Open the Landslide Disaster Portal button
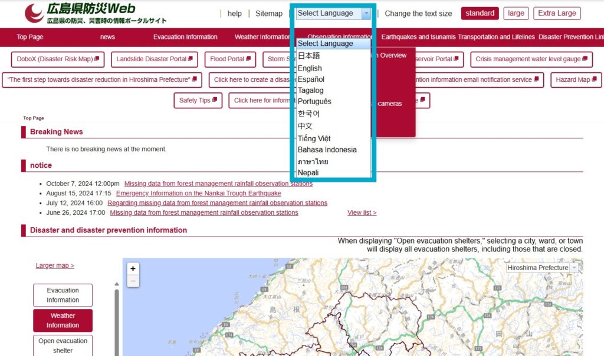The image size is (604, 356). [156, 59]
